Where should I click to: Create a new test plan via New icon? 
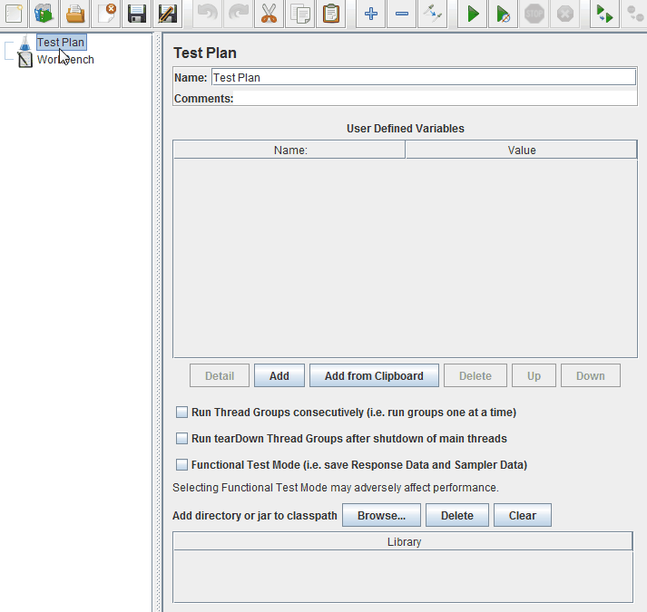[x=14, y=14]
